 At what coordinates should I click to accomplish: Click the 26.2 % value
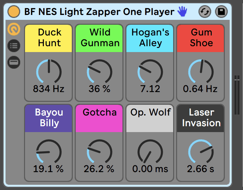click(x=99, y=169)
